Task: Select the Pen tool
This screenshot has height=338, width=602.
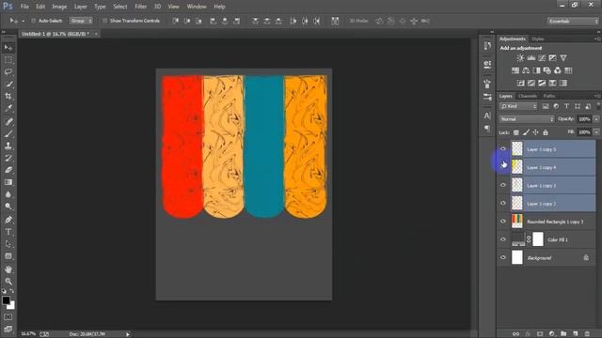Action: [x=8, y=220]
